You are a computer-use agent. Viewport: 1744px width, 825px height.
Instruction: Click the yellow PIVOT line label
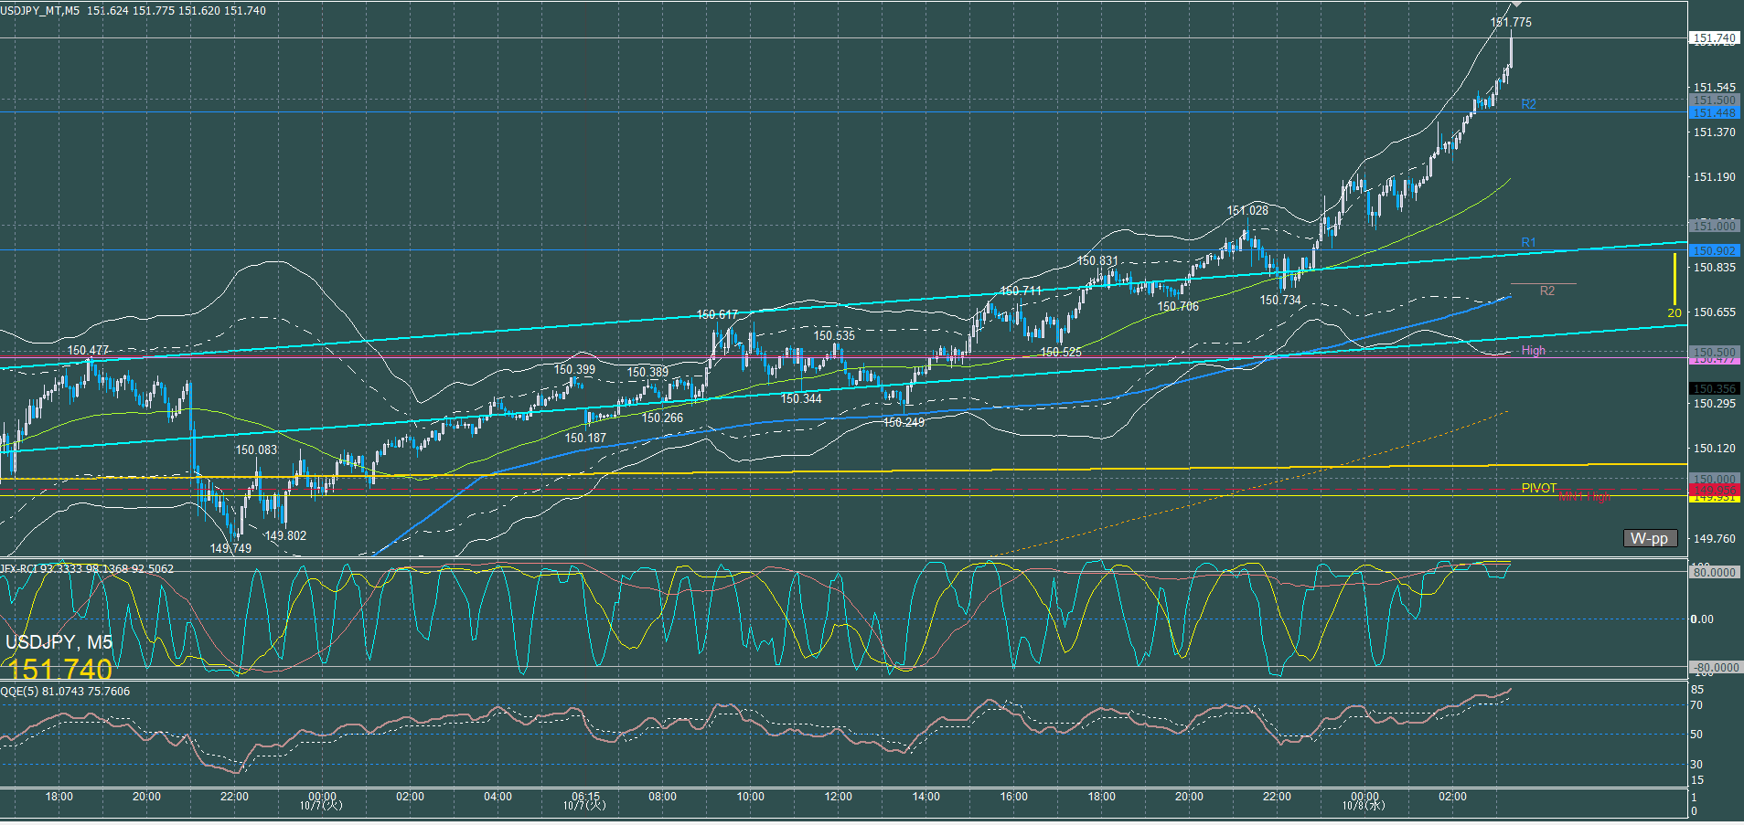click(x=1538, y=488)
